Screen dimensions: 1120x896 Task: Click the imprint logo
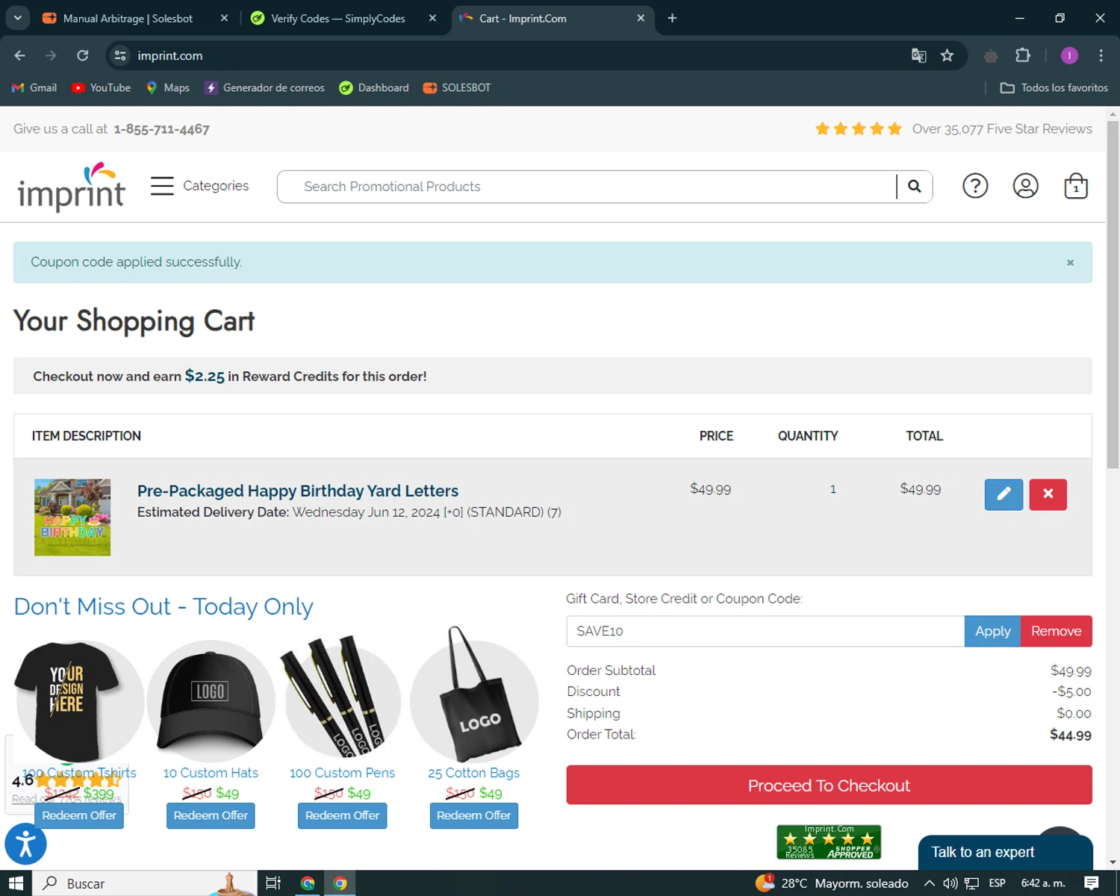pyautogui.click(x=71, y=187)
